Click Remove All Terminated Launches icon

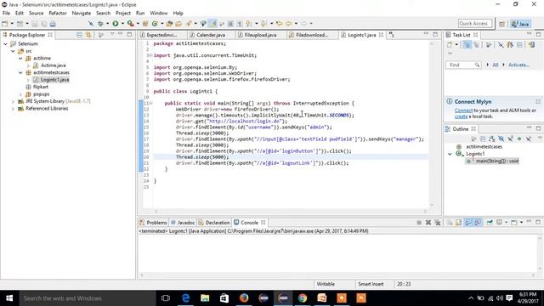(438, 223)
